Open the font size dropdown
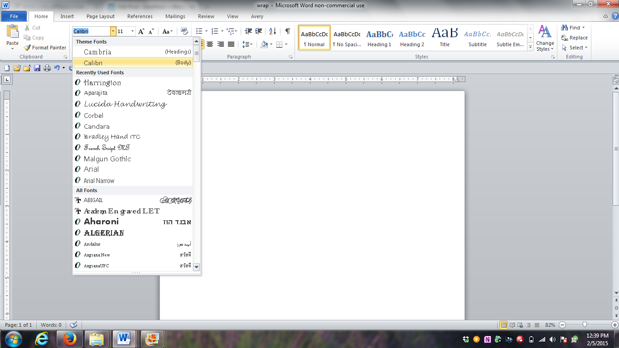The image size is (619, 348). 132,31
